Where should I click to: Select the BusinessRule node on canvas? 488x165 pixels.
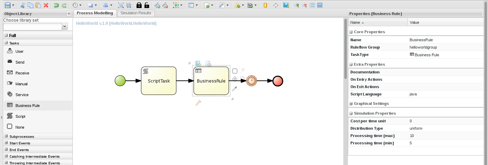[x=211, y=81]
